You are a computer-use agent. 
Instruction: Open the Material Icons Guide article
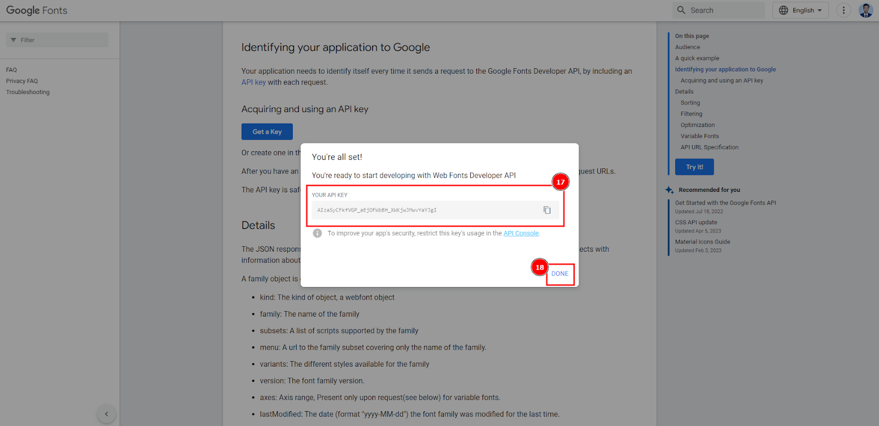(703, 242)
